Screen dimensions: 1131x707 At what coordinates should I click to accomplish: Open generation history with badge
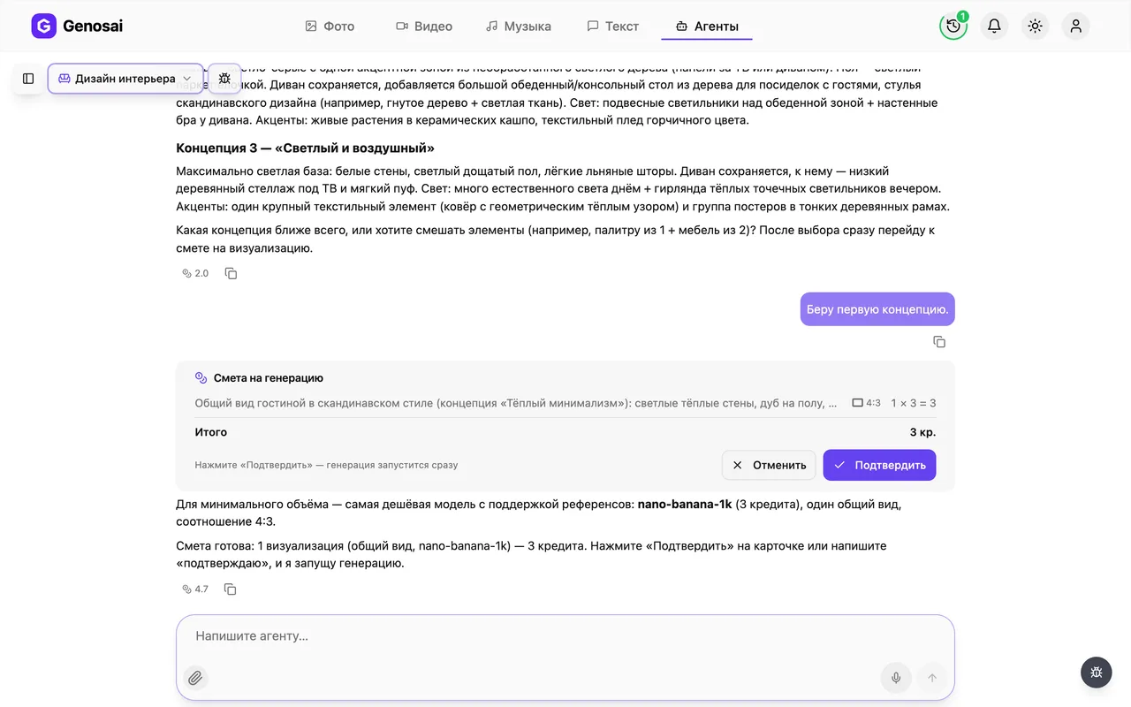pyautogui.click(x=953, y=26)
